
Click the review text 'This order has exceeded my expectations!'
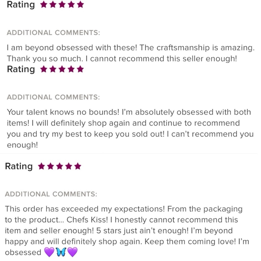click(85, 209)
